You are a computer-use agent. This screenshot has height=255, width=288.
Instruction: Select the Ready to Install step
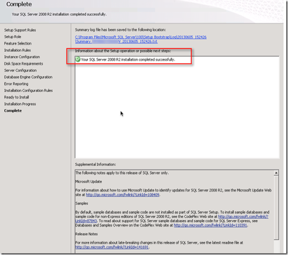click(17, 97)
